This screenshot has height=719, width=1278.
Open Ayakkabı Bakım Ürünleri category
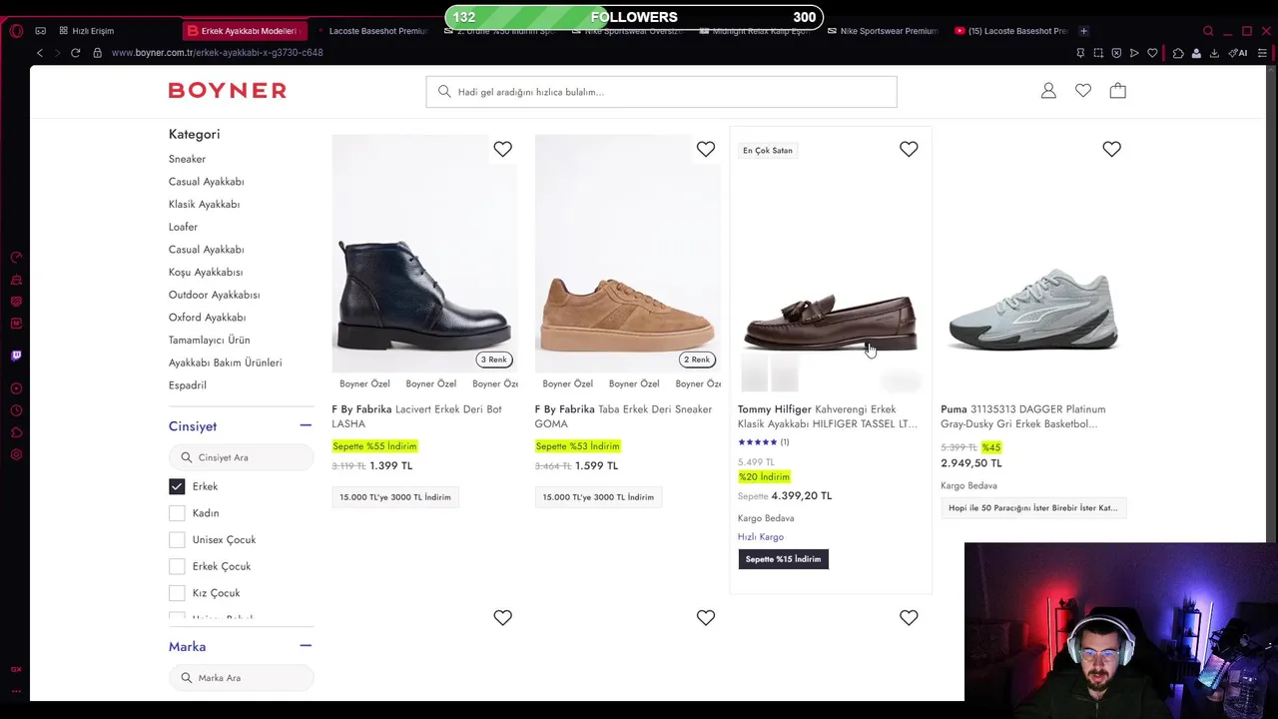coord(225,362)
